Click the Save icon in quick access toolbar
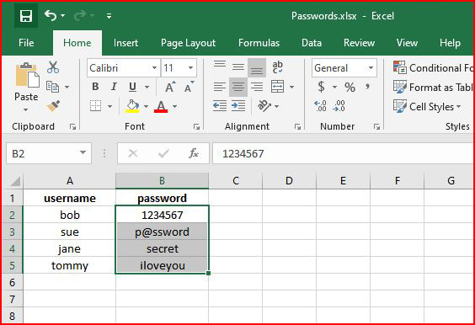The width and height of the screenshot is (475, 325). coord(26,16)
